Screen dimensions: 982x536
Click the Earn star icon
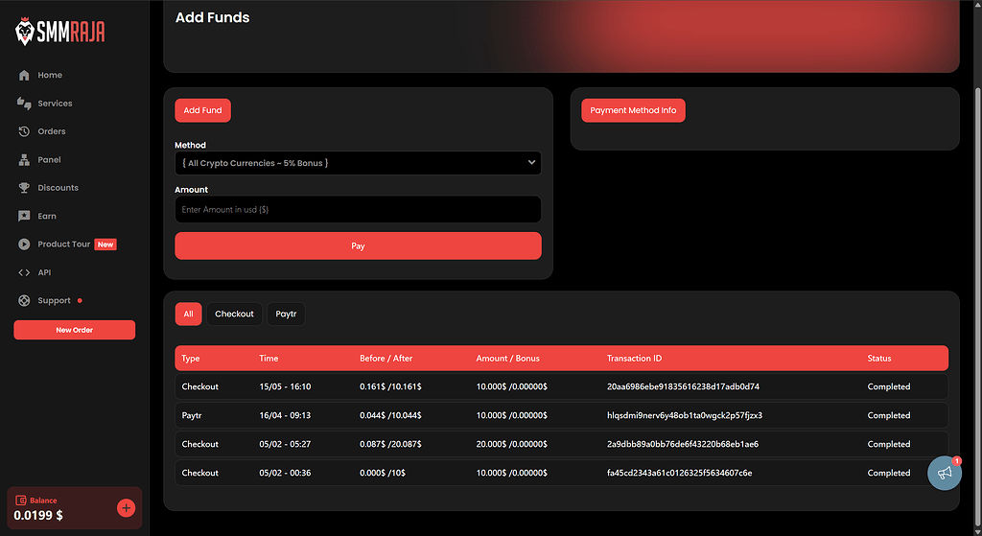click(24, 216)
